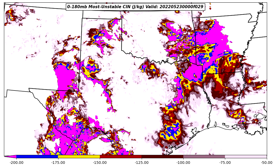The width and height of the screenshot is (275, 167).
Task: Select the dark maroon colorbar segment
Action: point(162,156)
